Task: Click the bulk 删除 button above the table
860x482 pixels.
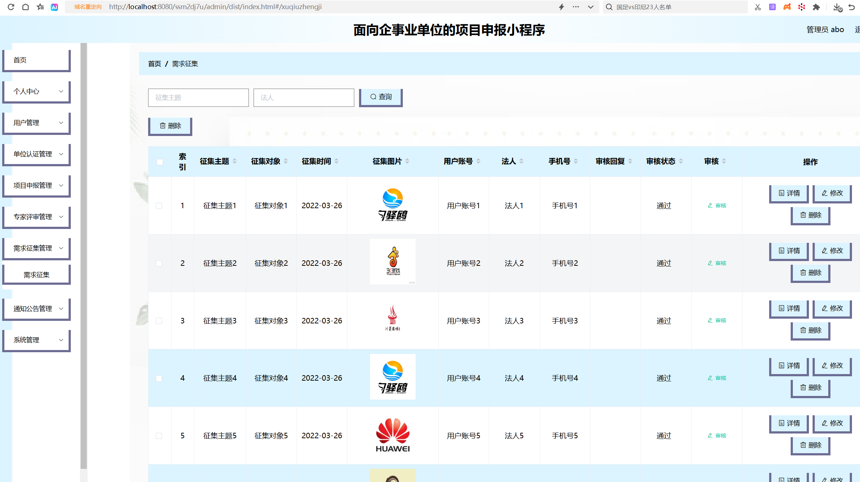Action: (x=170, y=126)
